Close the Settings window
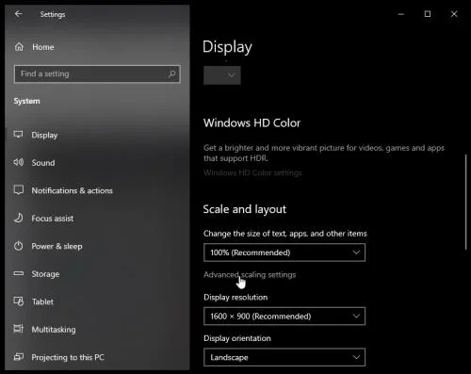This screenshot has width=471, height=374. coord(454,14)
